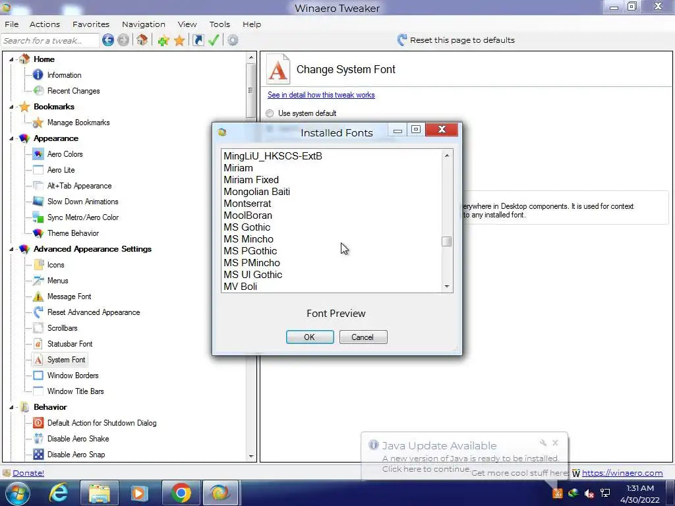
Task: Open the Tools menu
Action: coord(220,24)
